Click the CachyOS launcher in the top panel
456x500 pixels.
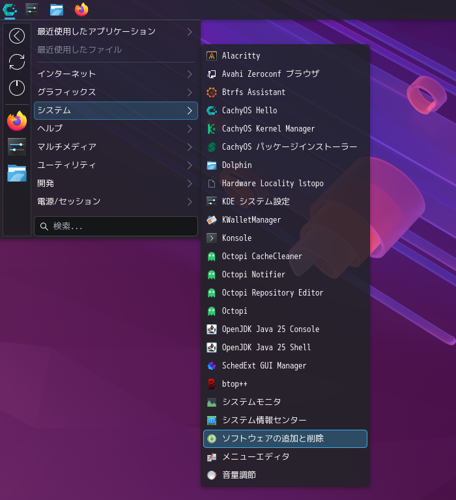point(10,10)
